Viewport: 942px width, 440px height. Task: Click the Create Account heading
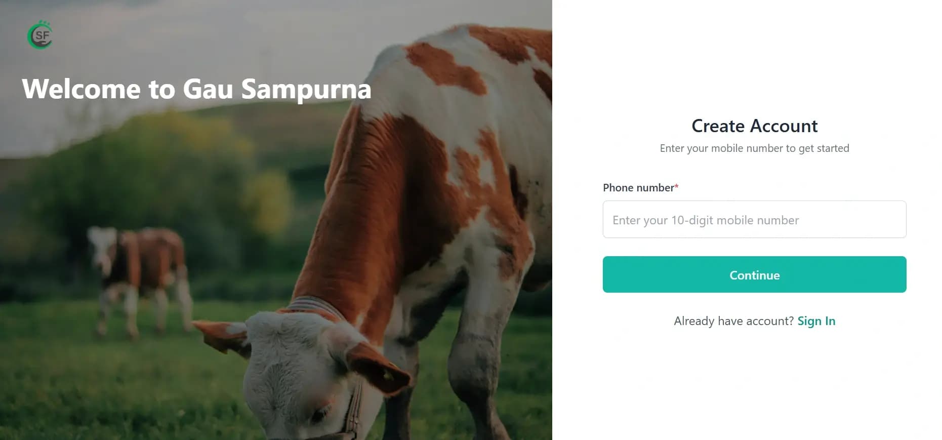click(754, 126)
